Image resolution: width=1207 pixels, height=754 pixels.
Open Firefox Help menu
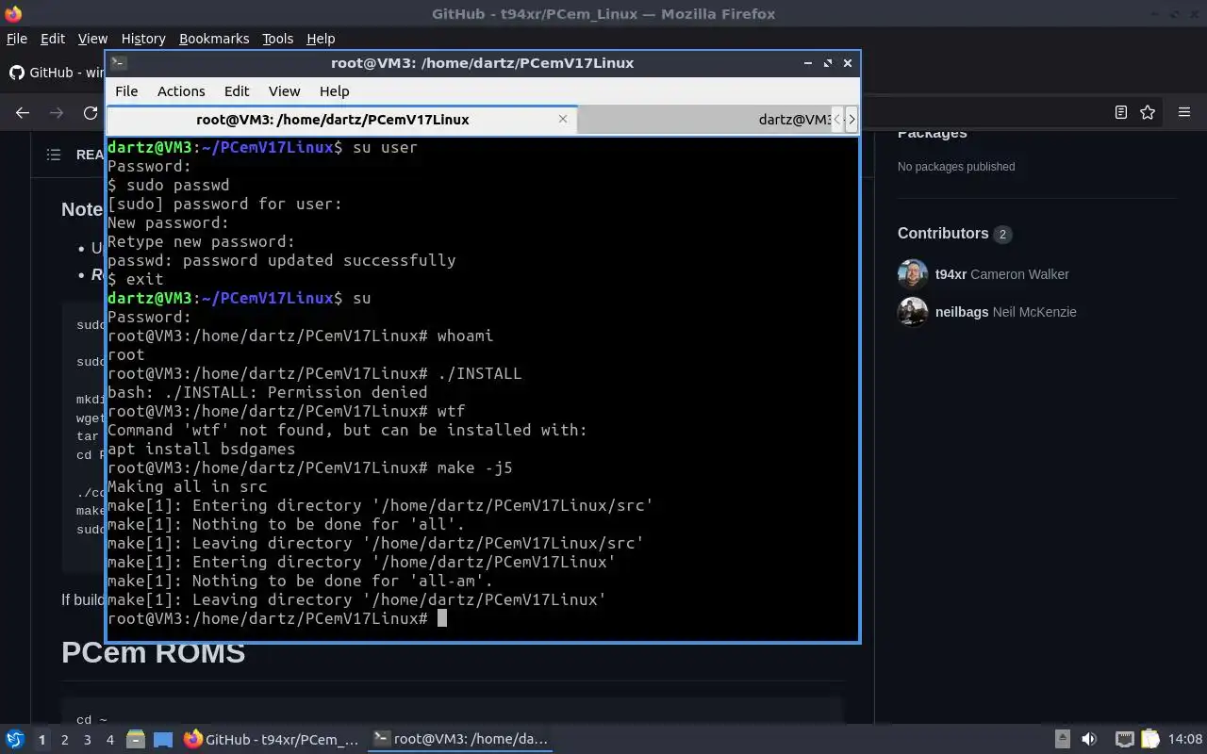(321, 39)
